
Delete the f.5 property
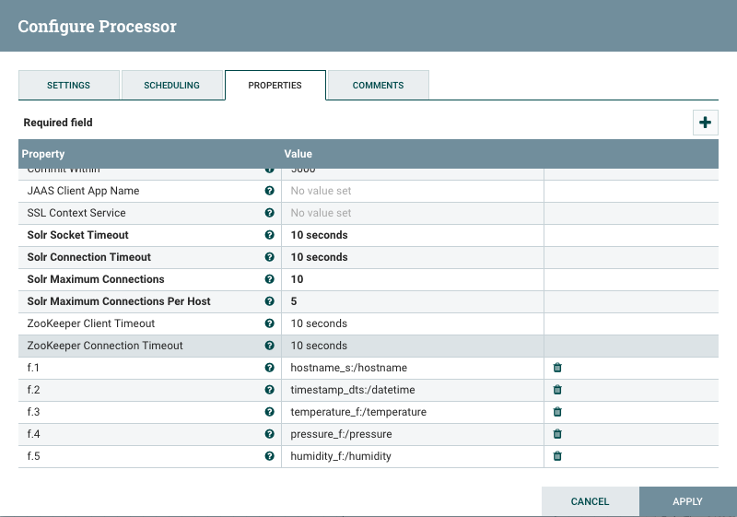tap(557, 455)
